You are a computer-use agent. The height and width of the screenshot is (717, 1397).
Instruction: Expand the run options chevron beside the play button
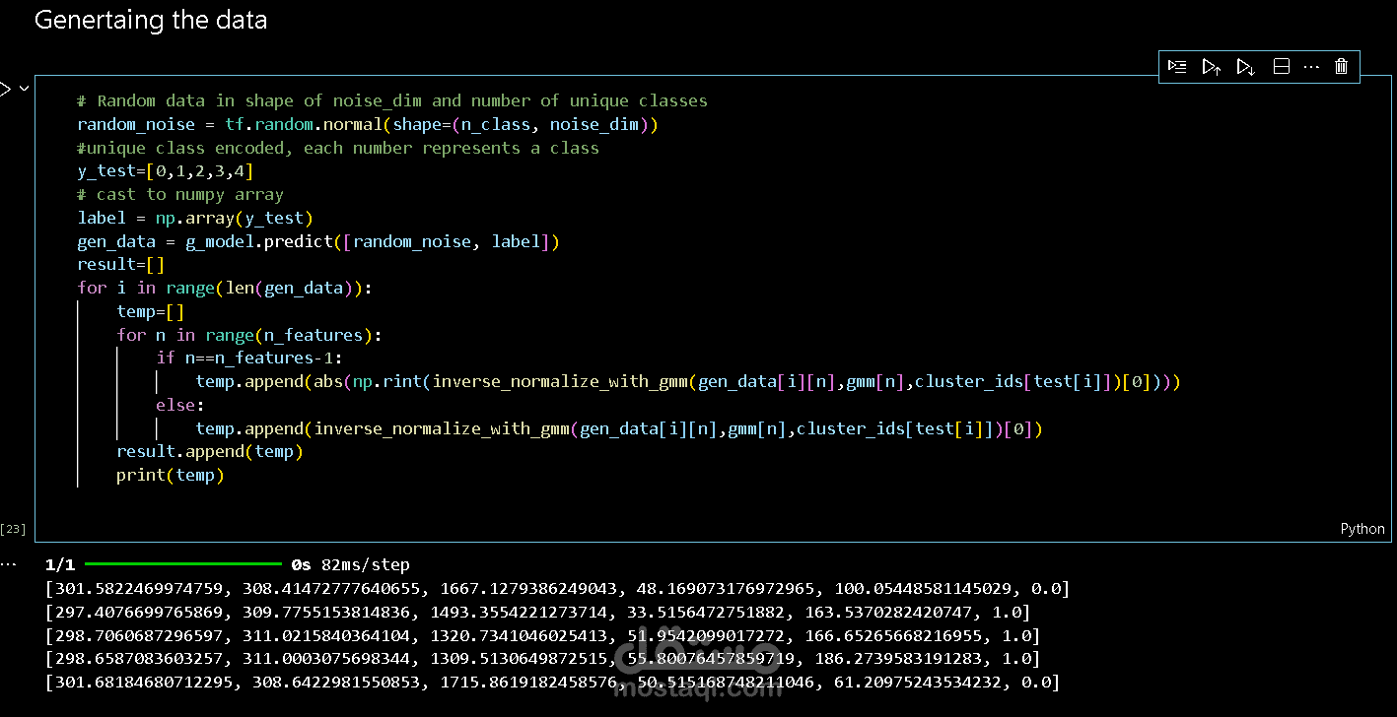(25, 89)
